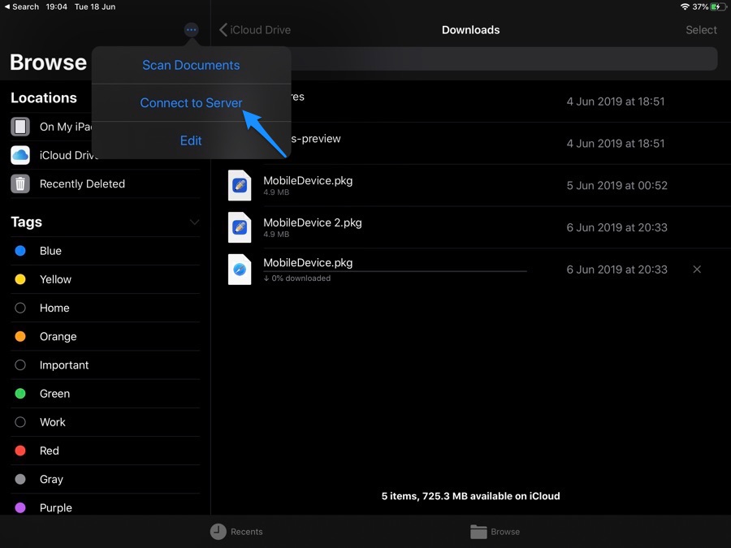Select the Red tag color dot
The width and height of the screenshot is (731, 548).
20,451
